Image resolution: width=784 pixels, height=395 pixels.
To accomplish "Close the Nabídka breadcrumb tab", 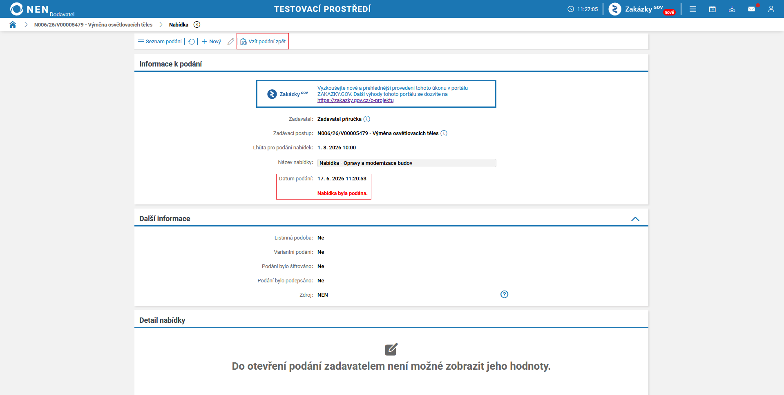I will point(197,24).
